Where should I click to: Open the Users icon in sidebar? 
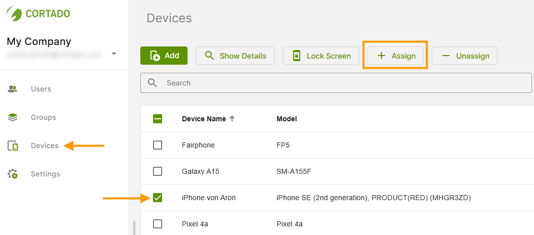point(13,89)
